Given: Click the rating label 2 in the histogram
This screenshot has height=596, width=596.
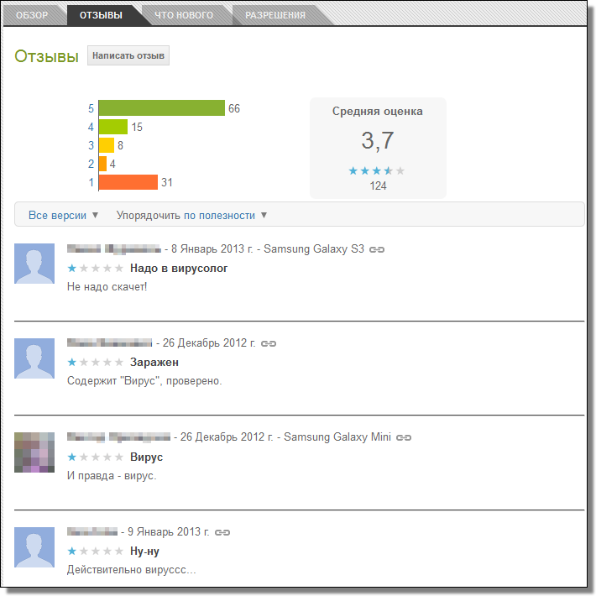Looking at the screenshot, I should click(x=91, y=165).
